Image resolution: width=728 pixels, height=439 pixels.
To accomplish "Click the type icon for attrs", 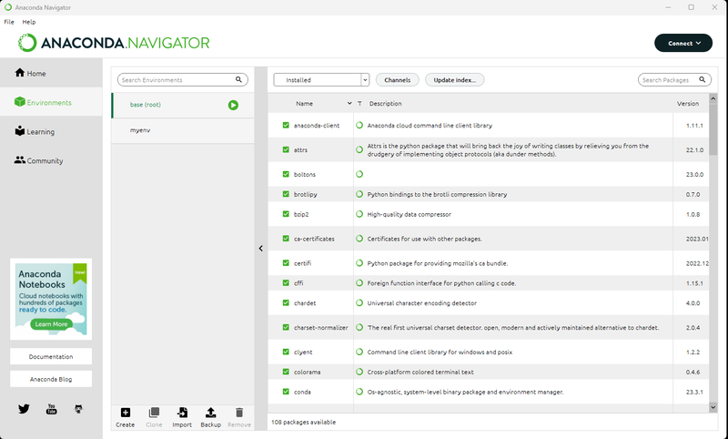I will 359,149.
